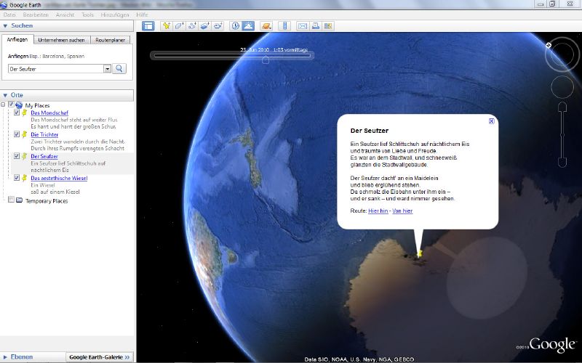582x363 pixels.
Task: Uncheck the My Places checkbox
Action: tap(11, 105)
